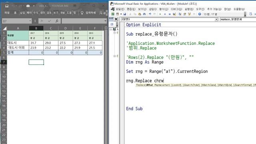Undo the last edit in the VBA editor
This screenshot has width=256, height=144.
point(150,14)
